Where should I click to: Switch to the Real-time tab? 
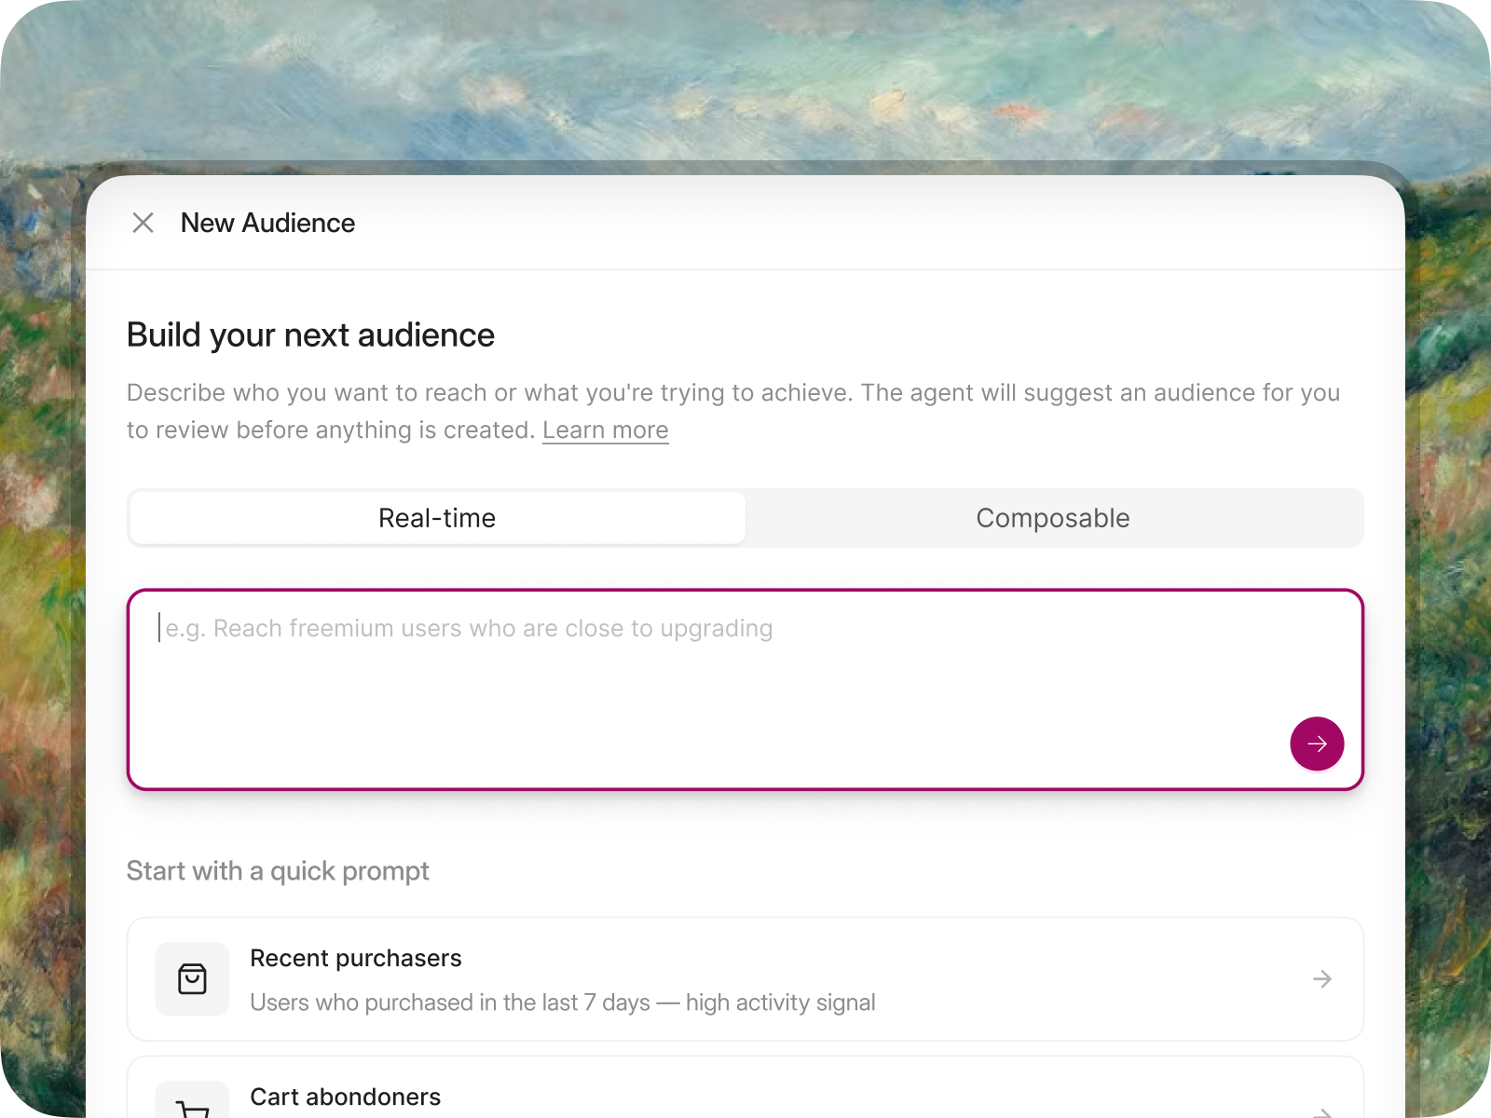(x=437, y=518)
